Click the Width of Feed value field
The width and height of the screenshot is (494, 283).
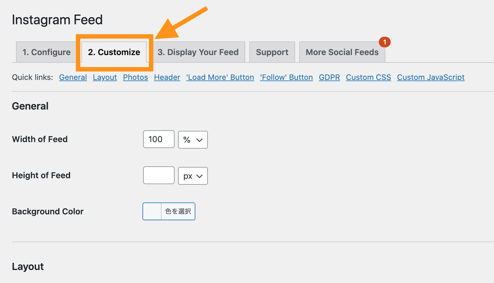coord(158,139)
